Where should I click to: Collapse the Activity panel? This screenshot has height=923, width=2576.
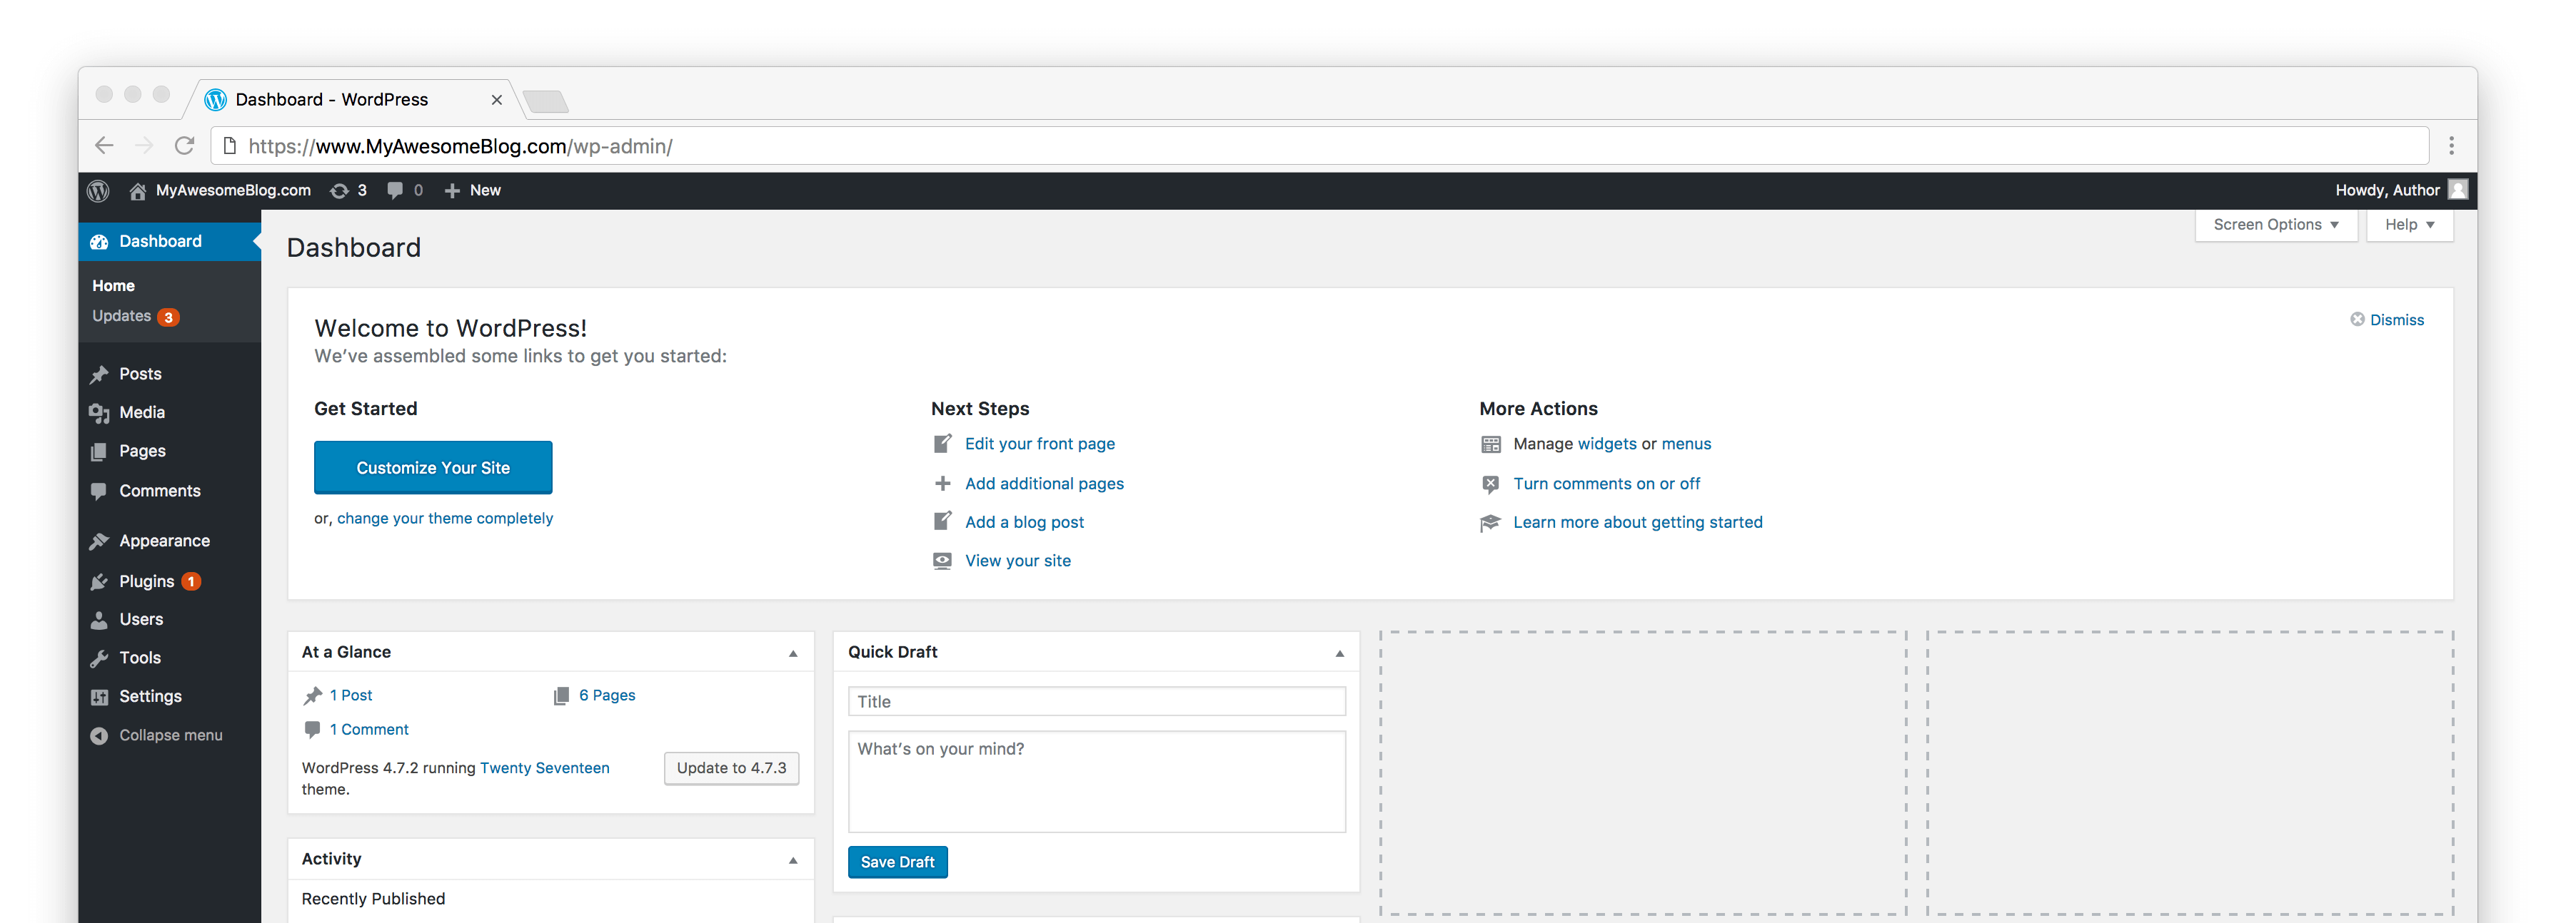pyautogui.click(x=793, y=860)
